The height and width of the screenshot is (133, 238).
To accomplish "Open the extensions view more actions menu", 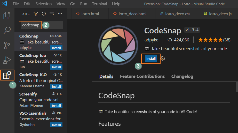I will click(60, 14).
